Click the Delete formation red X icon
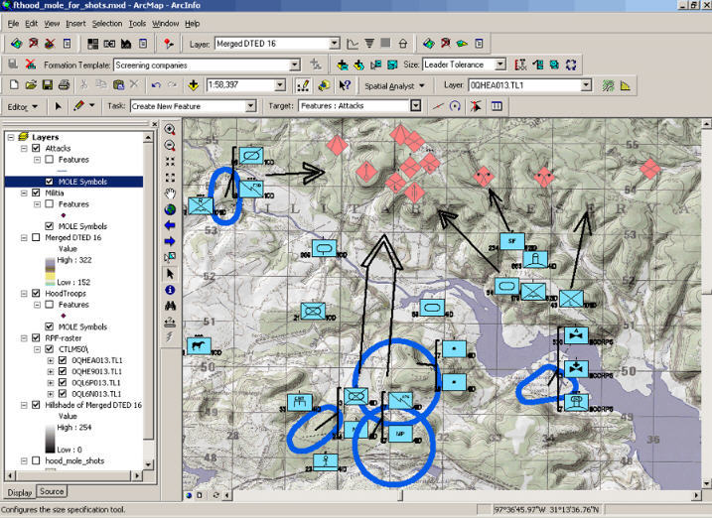The width and height of the screenshot is (712, 520). tap(31, 65)
